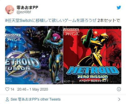Open the tweet info circle icon

pos(119,89)
